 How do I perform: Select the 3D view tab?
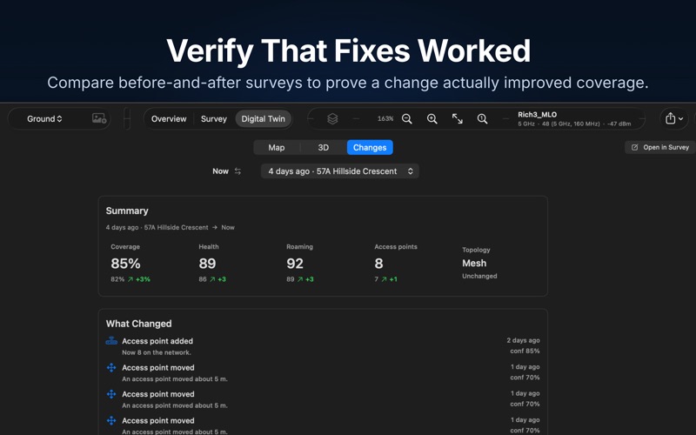323,147
